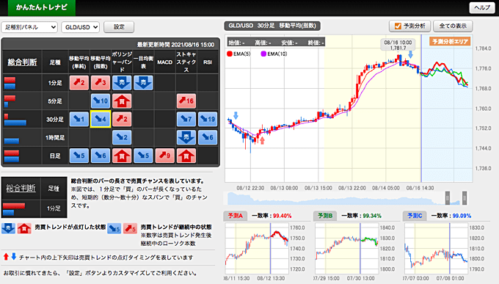Click 5分足 exponential moving average sell 10 icon

(101, 101)
